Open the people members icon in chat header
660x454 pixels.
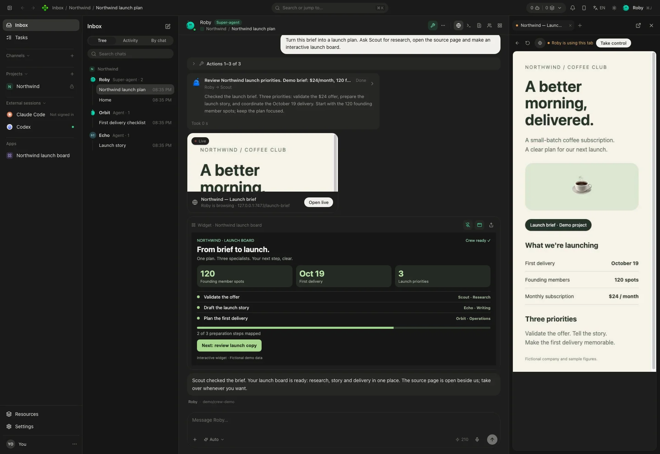pos(489,25)
